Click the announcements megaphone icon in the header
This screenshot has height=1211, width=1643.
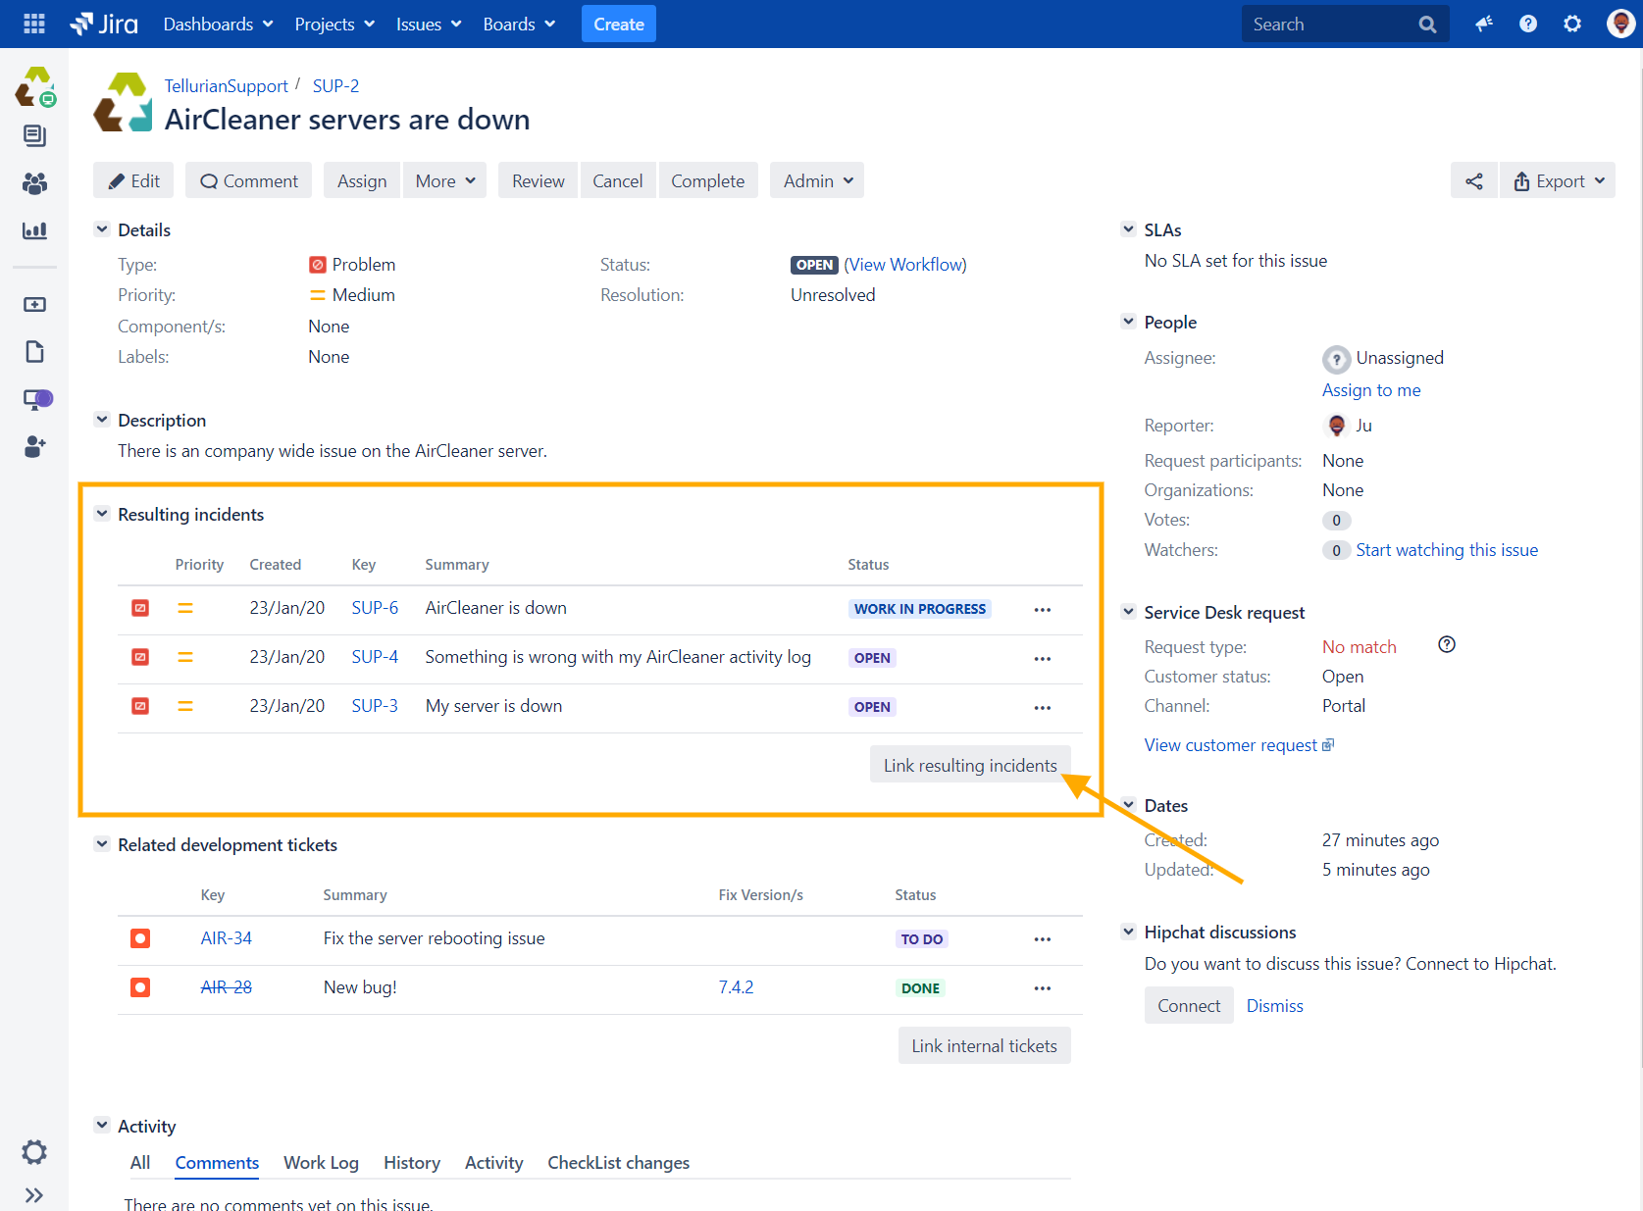1484,24
